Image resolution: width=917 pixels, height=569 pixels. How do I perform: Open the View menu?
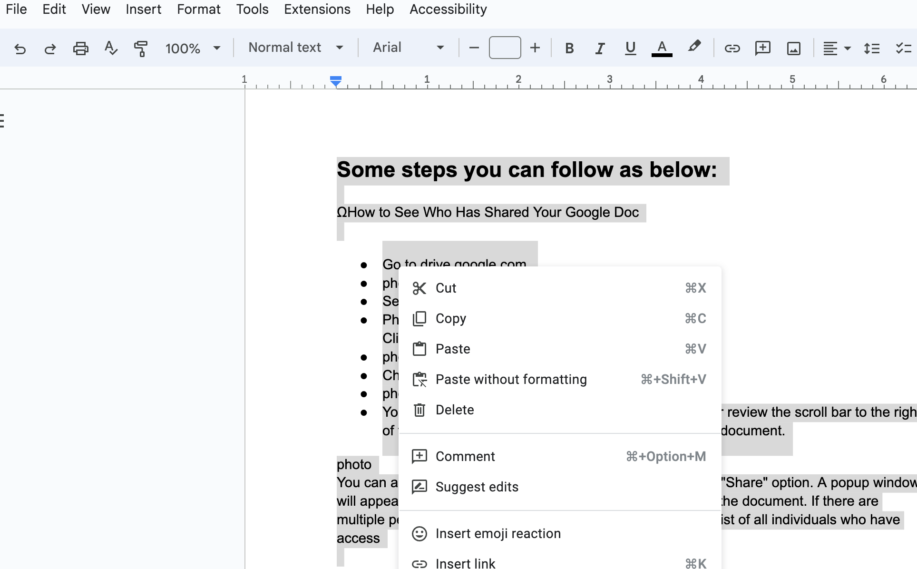pyautogui.click(x=96, y=9)
